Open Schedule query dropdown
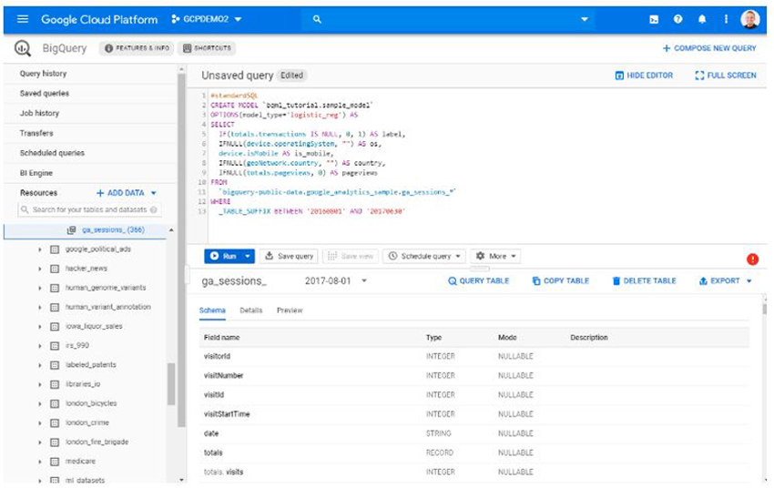The width and height of the screenshot is (774, 488). click(424, 256)
